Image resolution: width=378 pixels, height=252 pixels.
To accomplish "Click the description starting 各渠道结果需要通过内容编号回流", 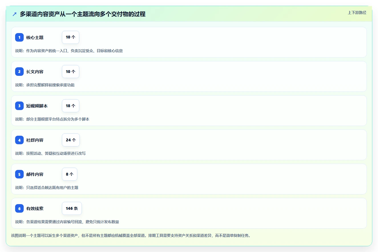I will point(67,222).
